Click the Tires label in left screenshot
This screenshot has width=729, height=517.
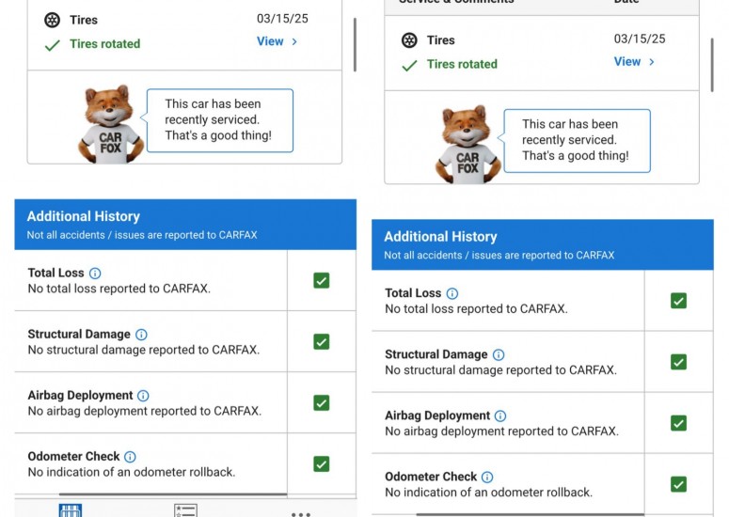point(84,20)
